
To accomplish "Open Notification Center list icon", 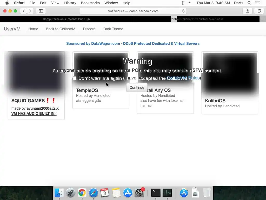I will pyautogui.click(x=257, y=3).
